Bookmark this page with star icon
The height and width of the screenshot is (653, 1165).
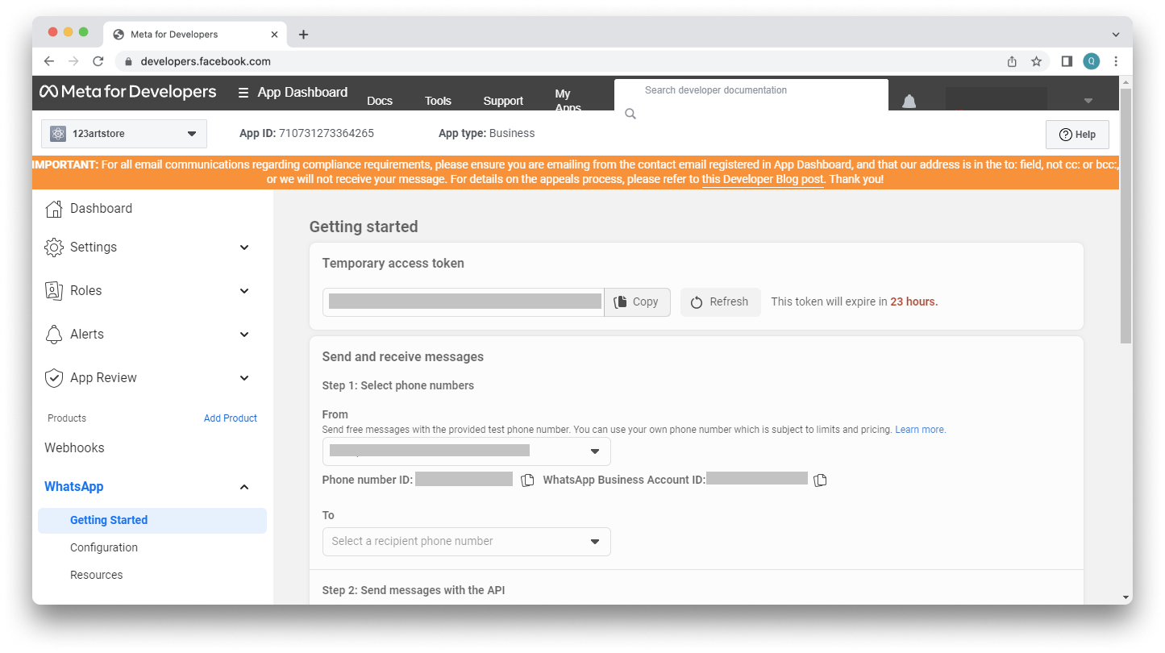coord(1037,61)
